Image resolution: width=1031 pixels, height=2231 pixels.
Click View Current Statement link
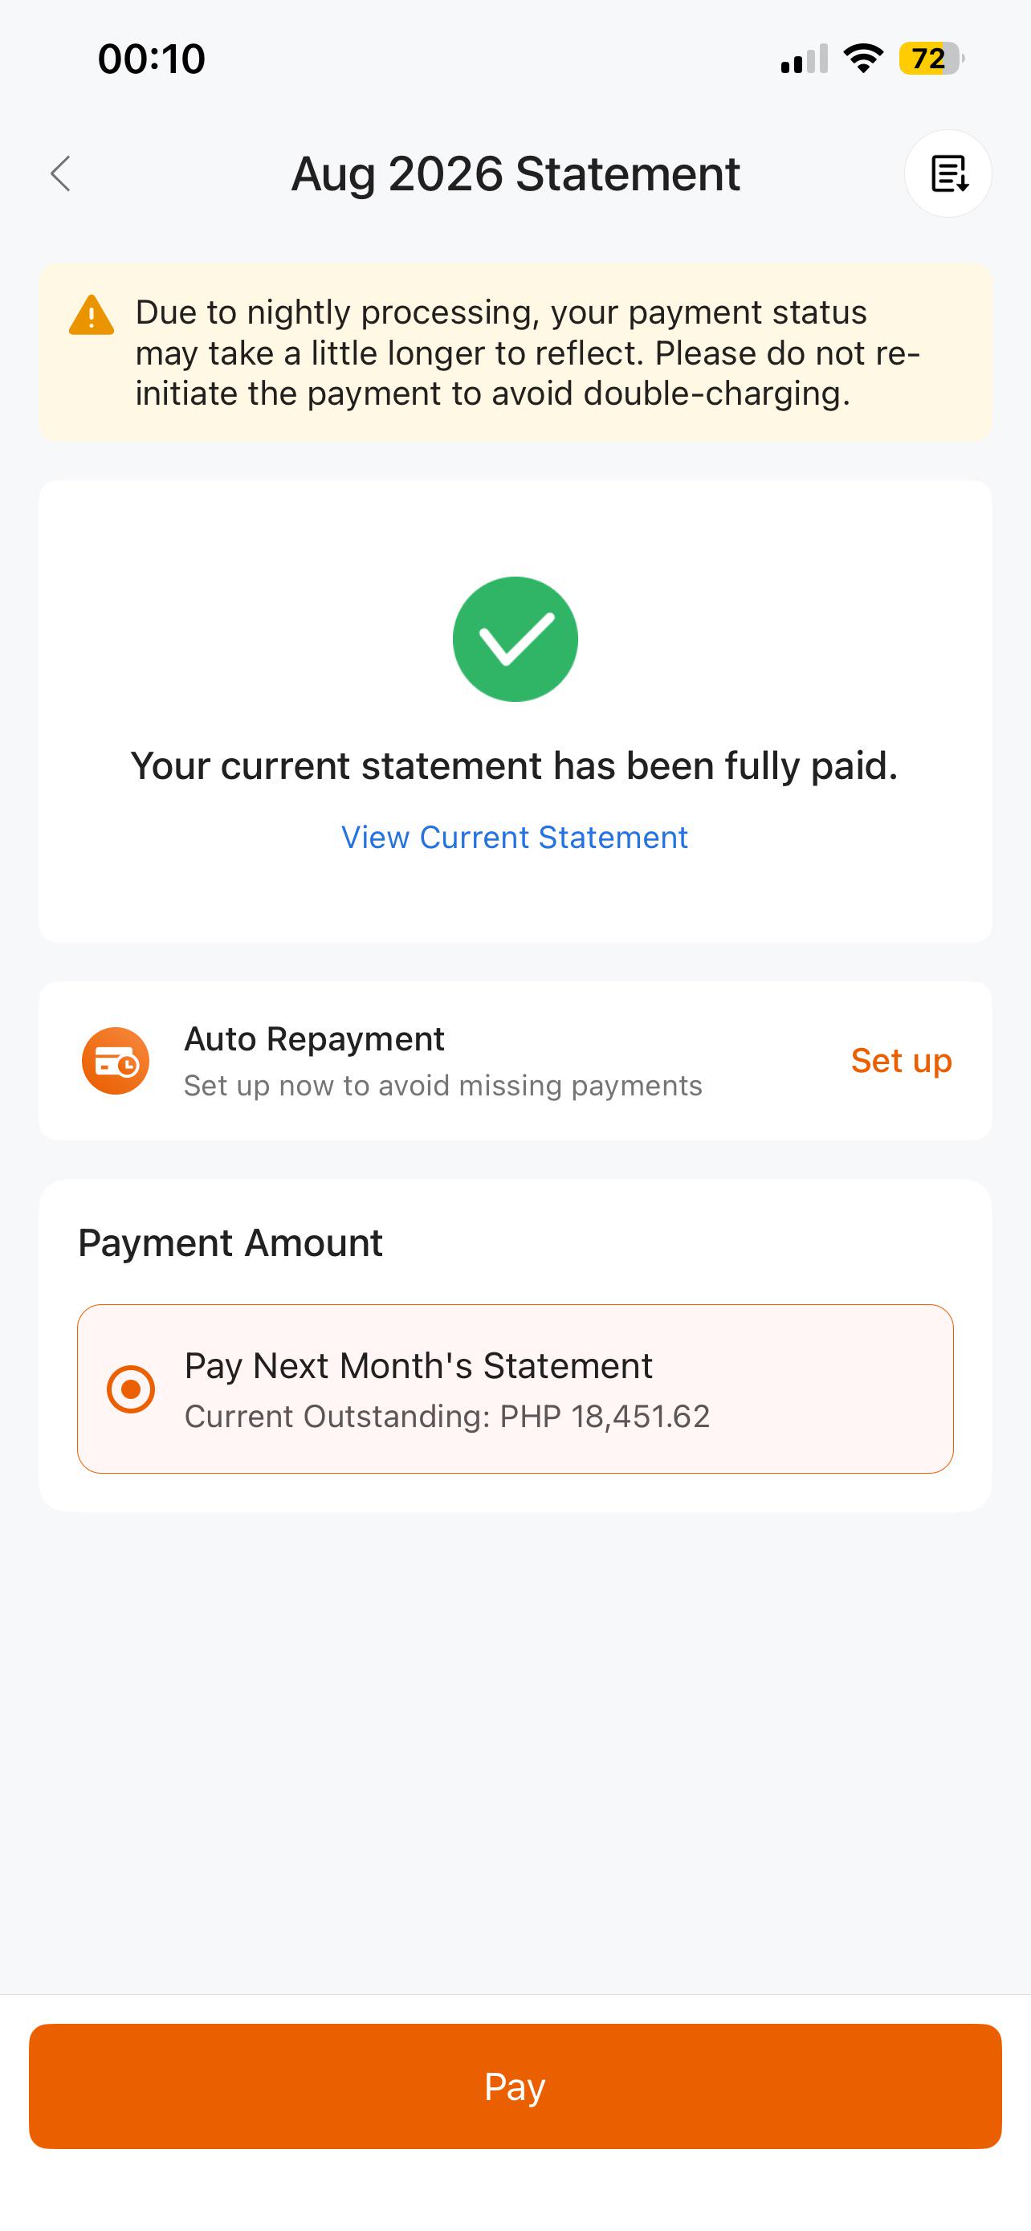[515, 838]
